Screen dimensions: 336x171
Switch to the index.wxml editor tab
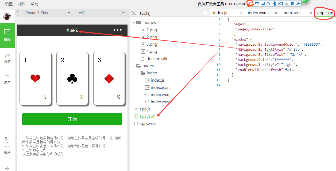(x=258, y=13)
